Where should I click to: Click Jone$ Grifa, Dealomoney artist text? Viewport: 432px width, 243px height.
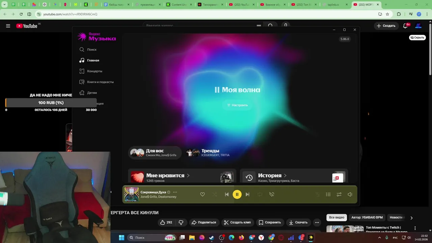pyautogui.click(x=158, y=197)
